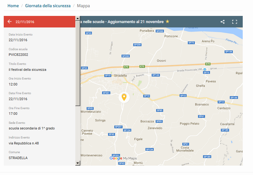Screen dimensions: 253x175
Task: Star this map with the yellow star
Action: click(167, 22)
